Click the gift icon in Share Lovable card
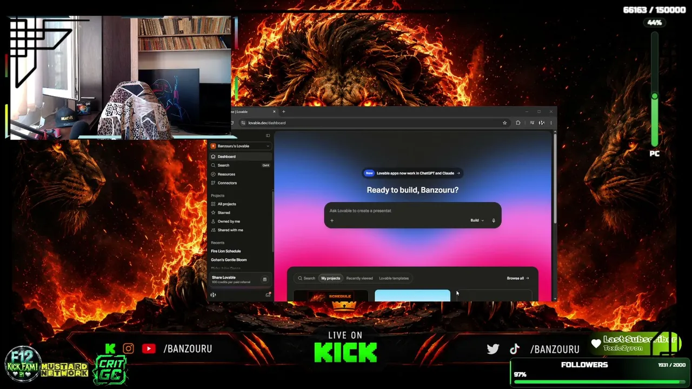Viewport: 692px width, 389px height. click(x=264, y=279)
